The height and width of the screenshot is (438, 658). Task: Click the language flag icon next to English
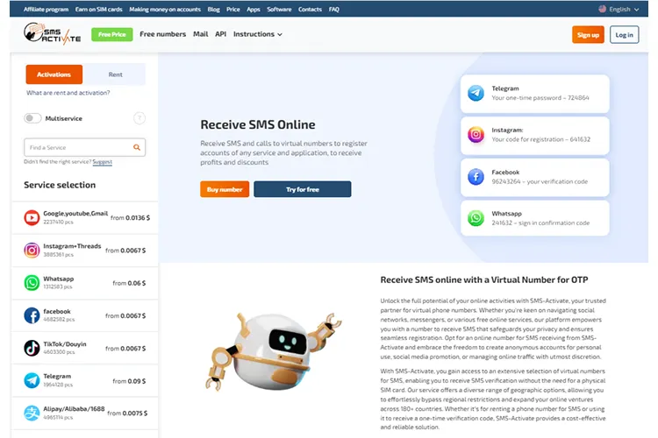(602, 9)
